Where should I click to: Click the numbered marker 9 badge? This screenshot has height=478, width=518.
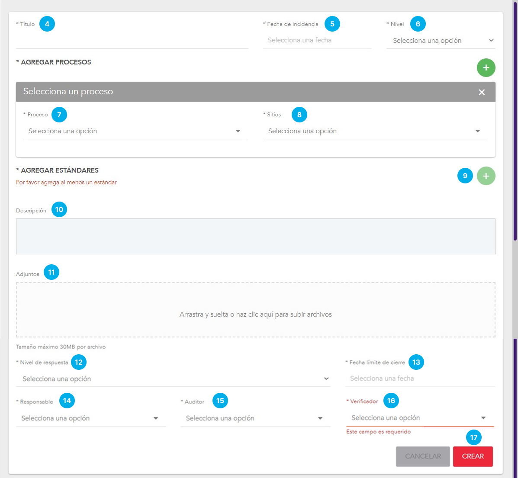(x=465, y=176)
